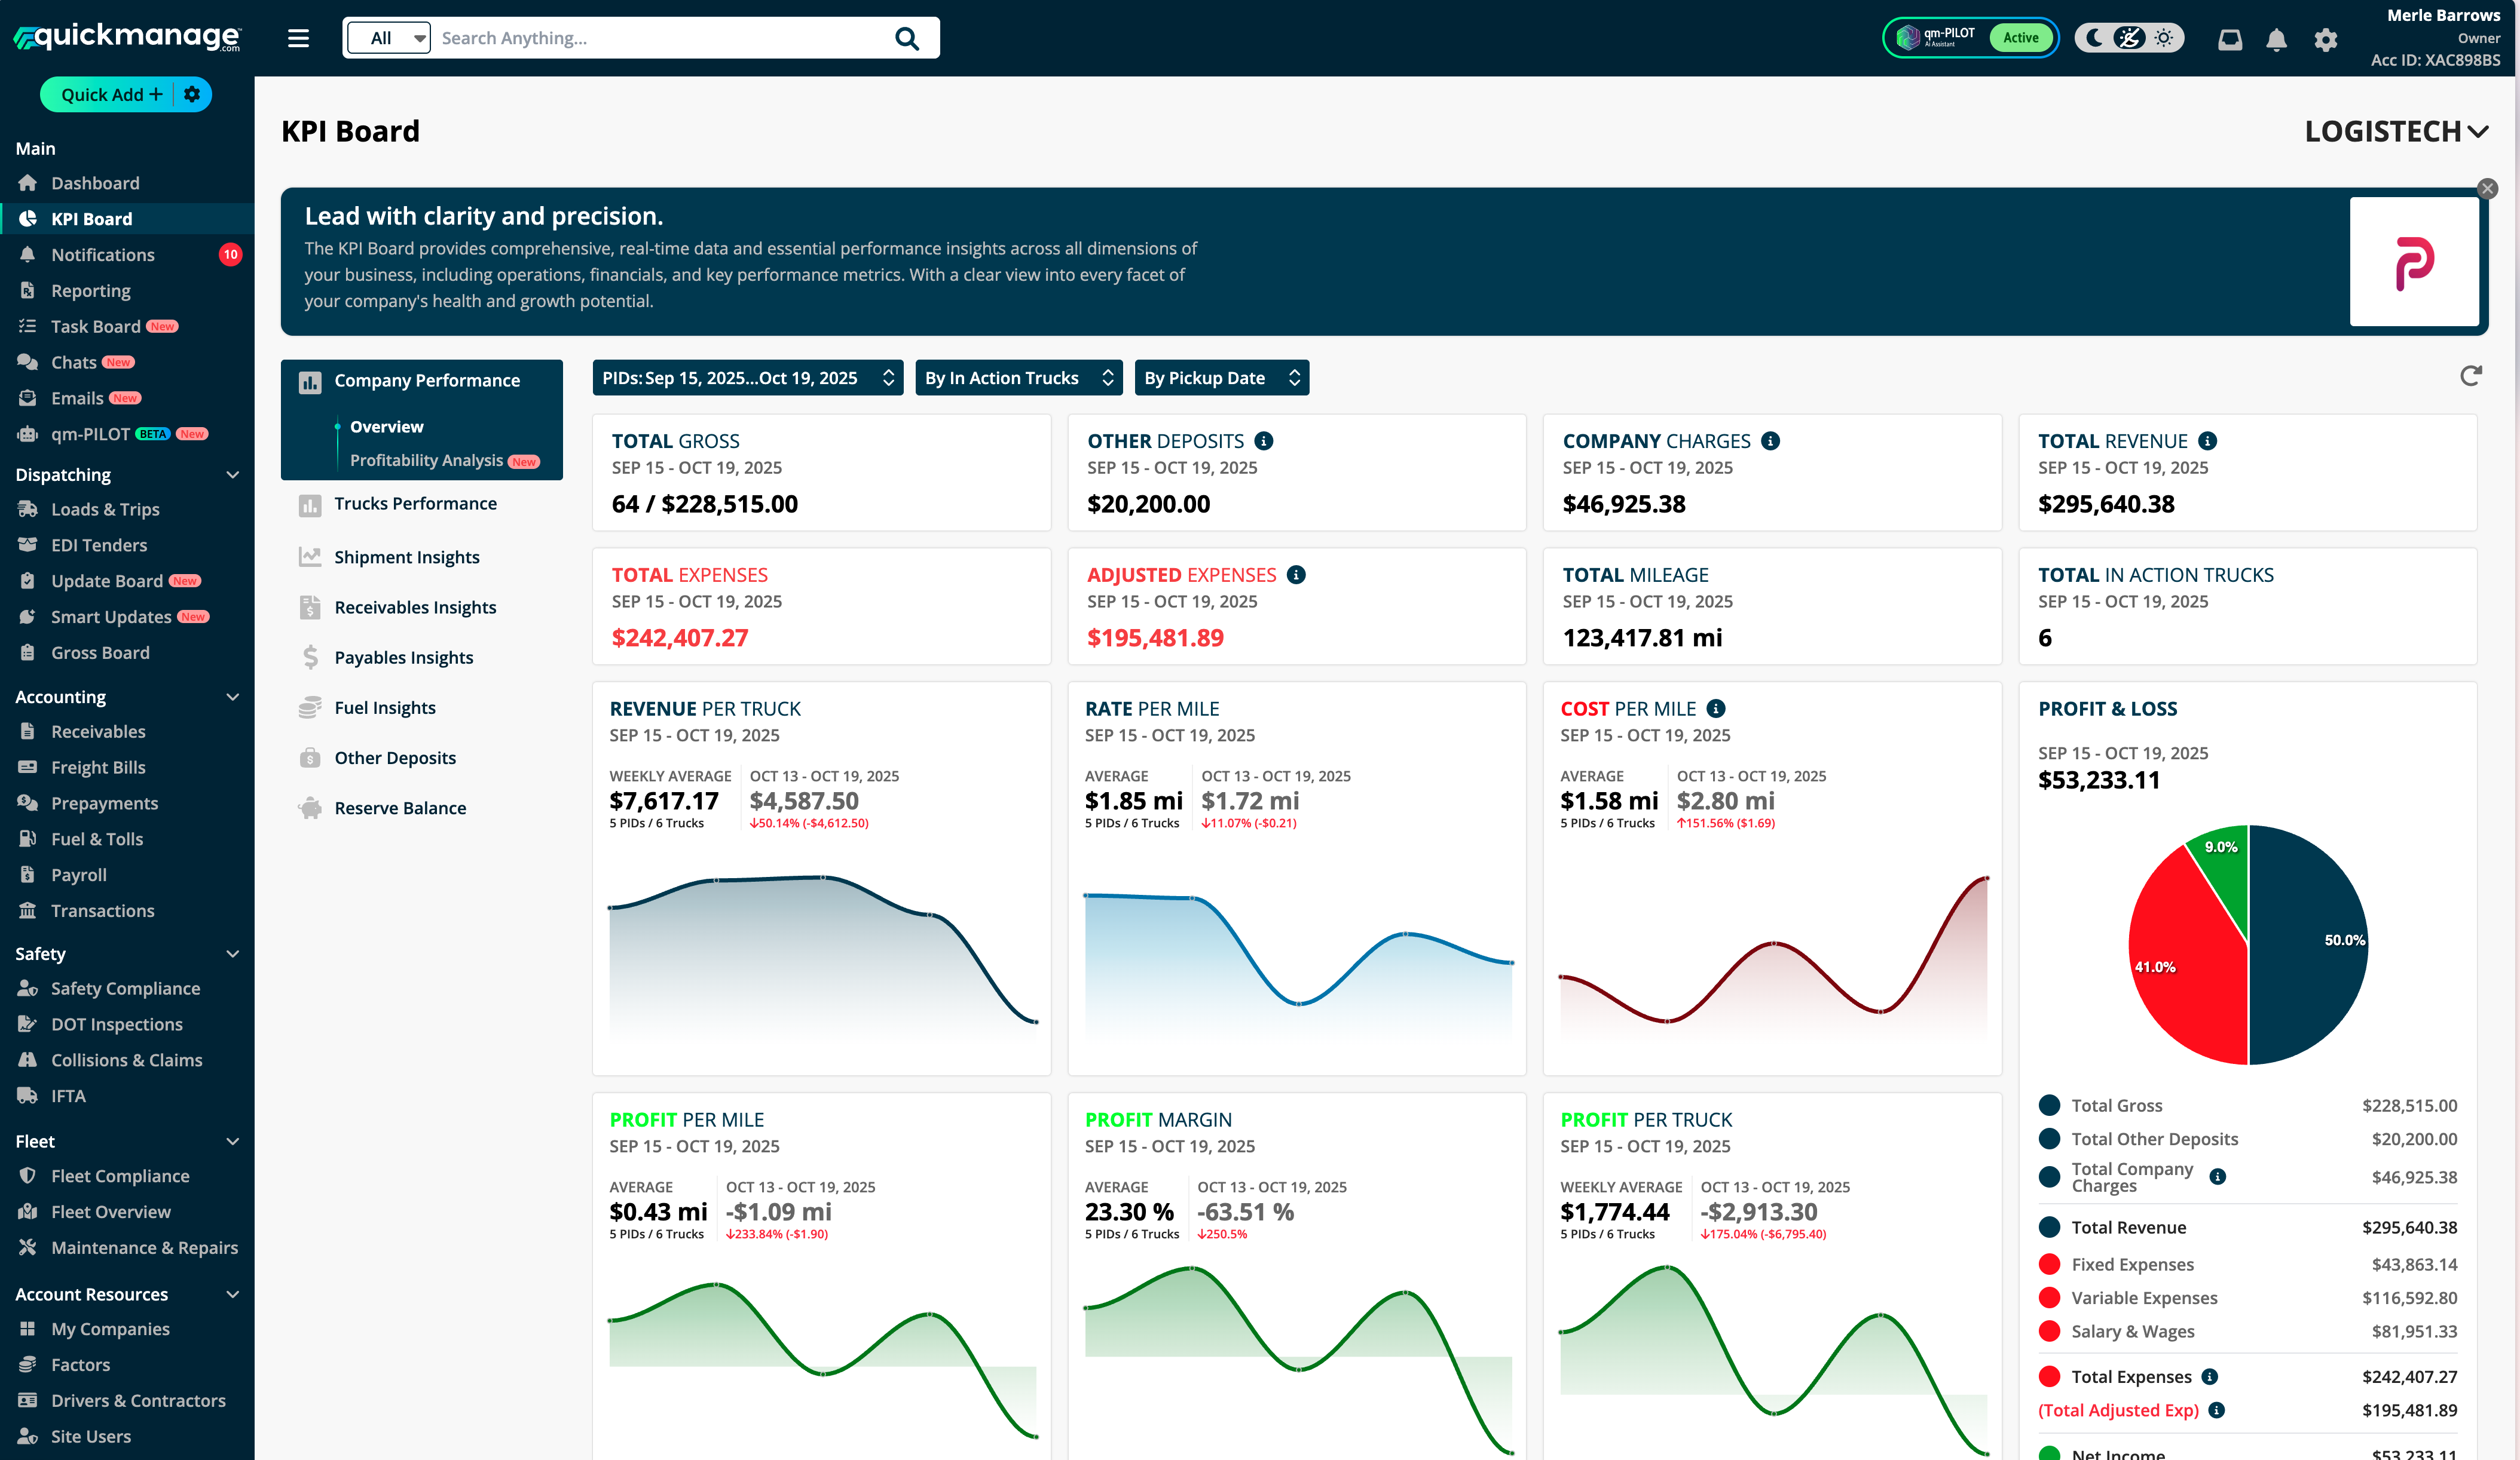This screenshot has height=1460, width=2520.
Task: Switch to light mode sun toggle
Action: (x=2164, y=38)
